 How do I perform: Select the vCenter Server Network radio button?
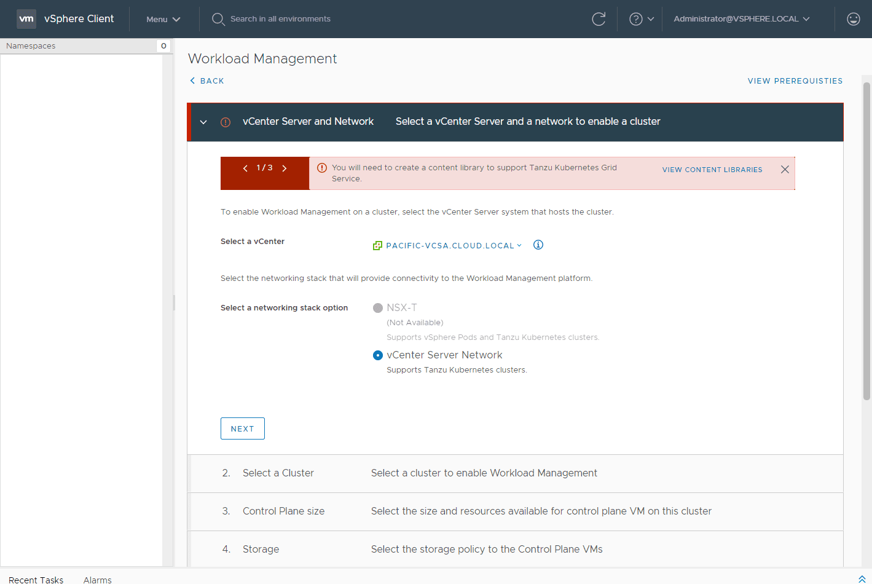point(377,355)
